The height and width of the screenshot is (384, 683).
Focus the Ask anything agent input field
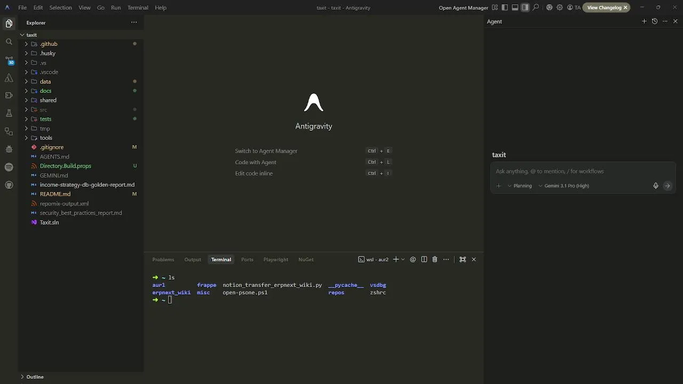(583, 171)
